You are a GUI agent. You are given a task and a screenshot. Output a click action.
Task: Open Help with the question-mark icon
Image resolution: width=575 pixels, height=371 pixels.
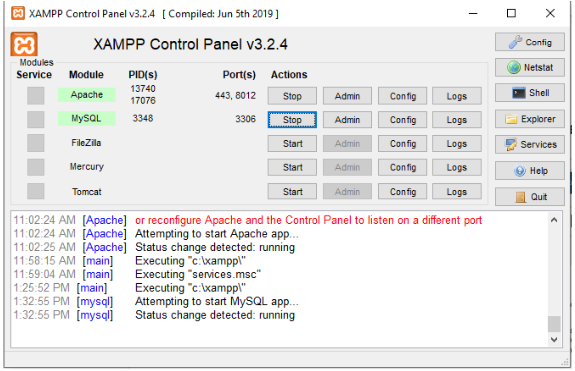click(x=530, y=171)
